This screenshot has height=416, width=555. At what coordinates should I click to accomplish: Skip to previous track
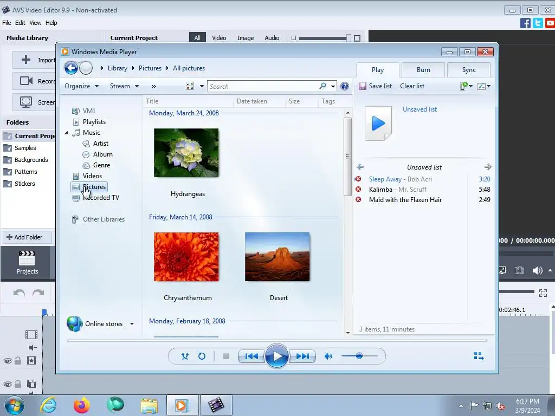pos(251,356)
